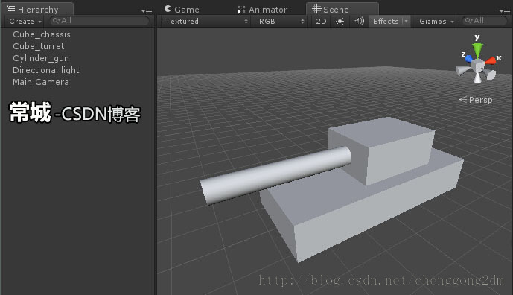Image resolution: width=513 pixels, height=295 pixels.
Task: Open the Create dropdown in Hierarchy
Action: 25,22
